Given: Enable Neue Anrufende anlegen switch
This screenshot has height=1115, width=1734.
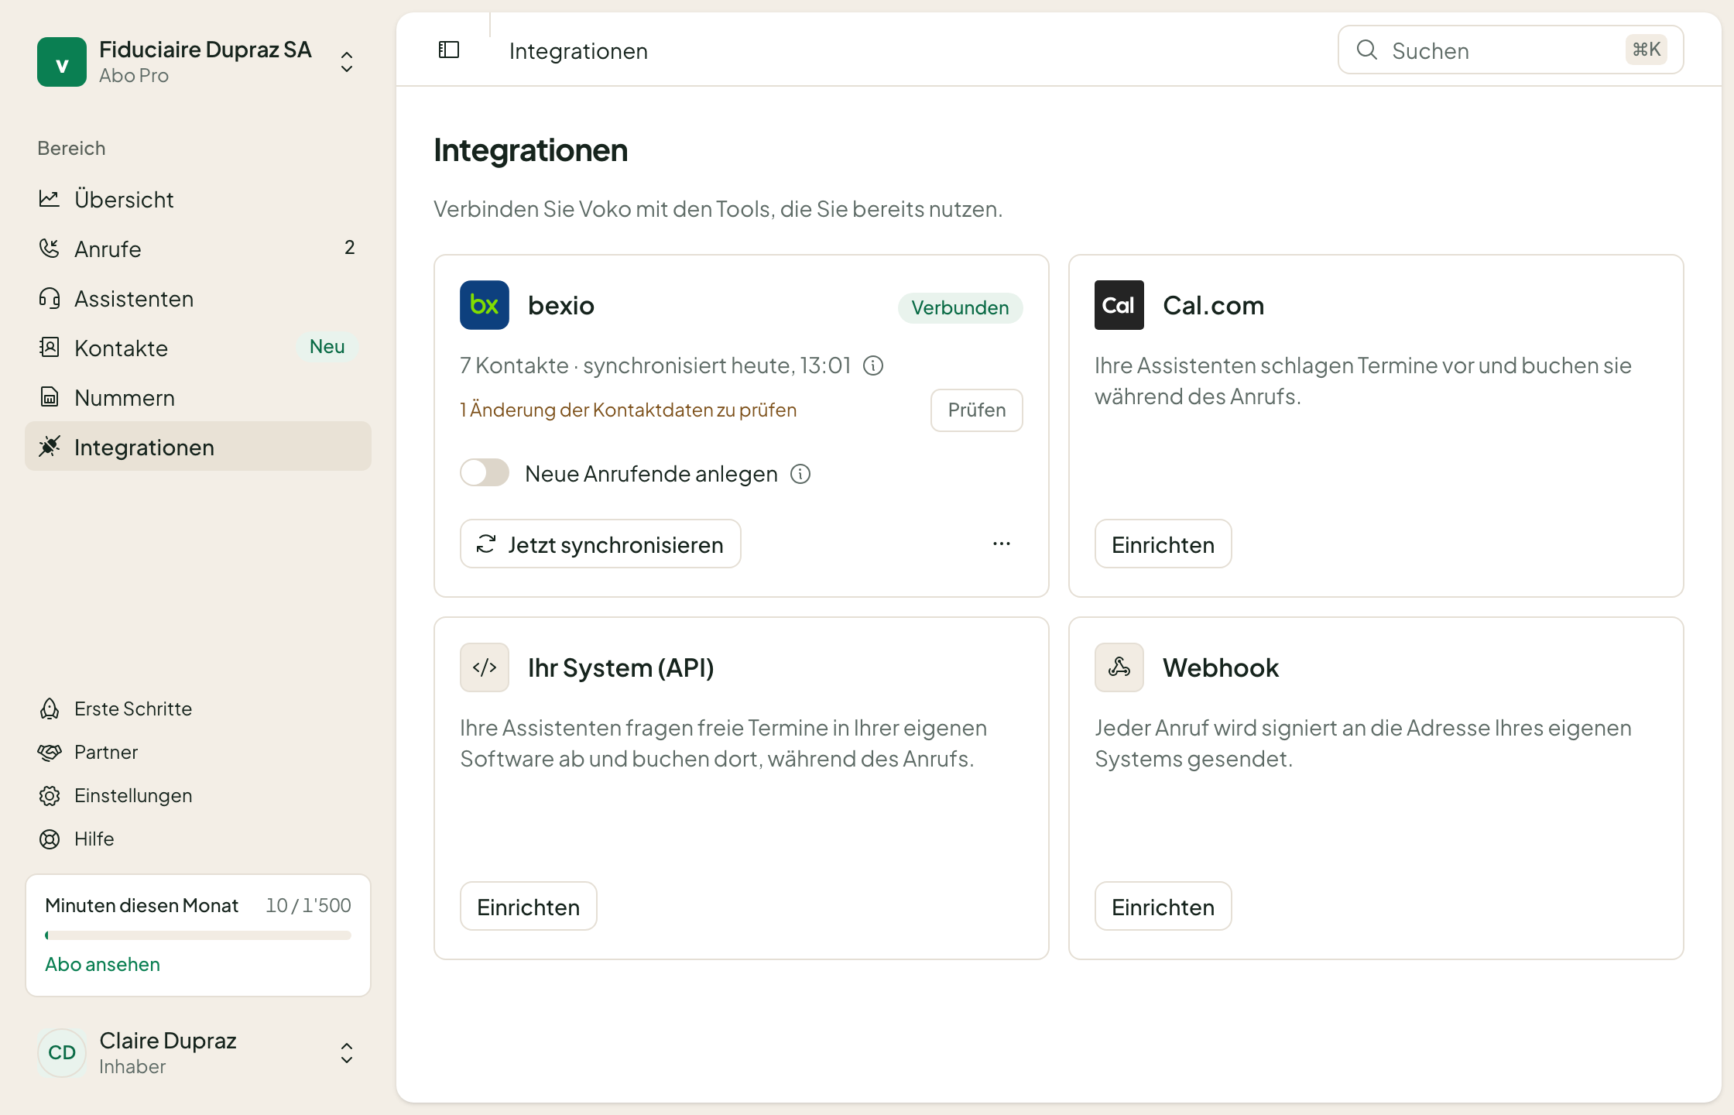Looking at the screenshot, I should pyautogui.click(x=485, y=473).
